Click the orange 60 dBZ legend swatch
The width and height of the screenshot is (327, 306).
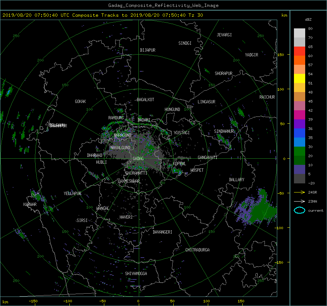click(299, 60)
